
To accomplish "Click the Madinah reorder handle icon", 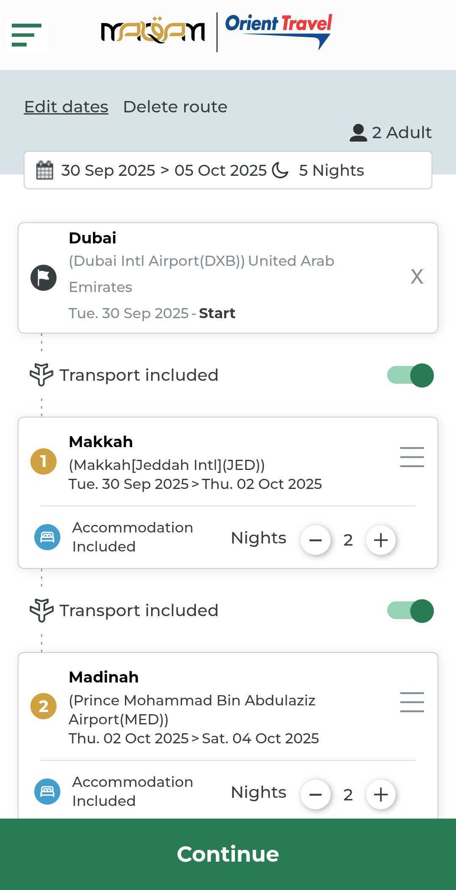I will click(412, 702).
